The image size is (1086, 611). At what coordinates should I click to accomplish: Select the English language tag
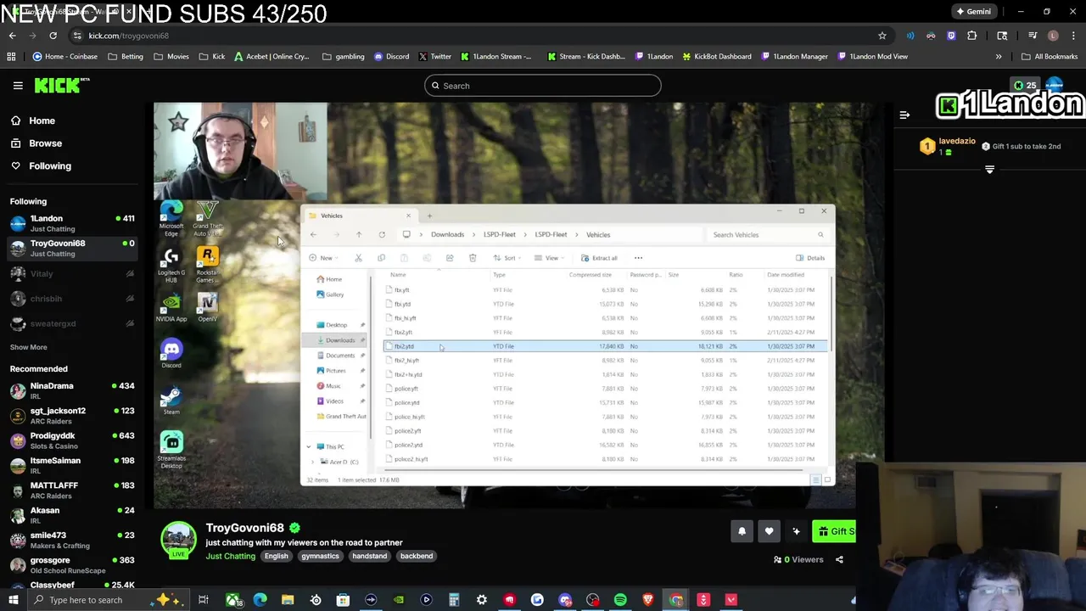[x=276, y=556]
